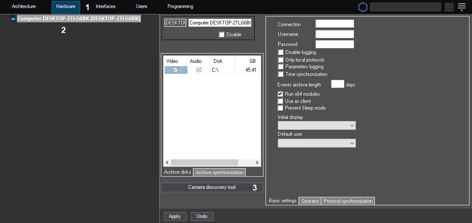Click the Video column header
472x223 pixels.
tap(176, 61)
